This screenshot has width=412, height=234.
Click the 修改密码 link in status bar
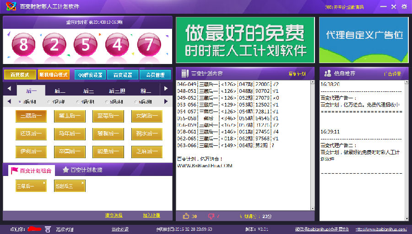tap(120, 229)
